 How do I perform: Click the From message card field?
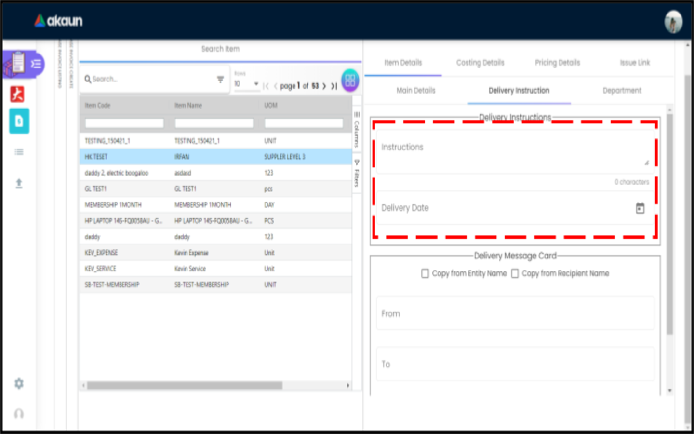[515, 313]
